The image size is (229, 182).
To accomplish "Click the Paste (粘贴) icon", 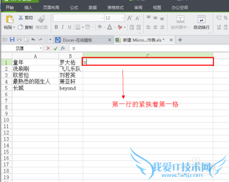I will click(10, 19).
